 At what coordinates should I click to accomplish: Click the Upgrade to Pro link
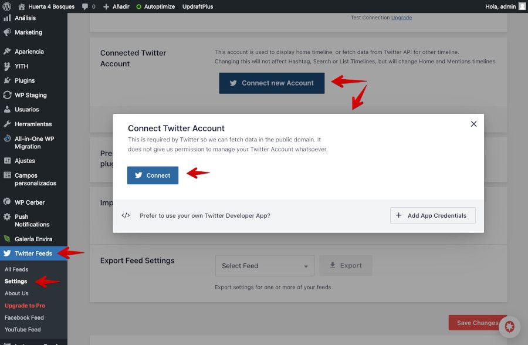[25, 306]
